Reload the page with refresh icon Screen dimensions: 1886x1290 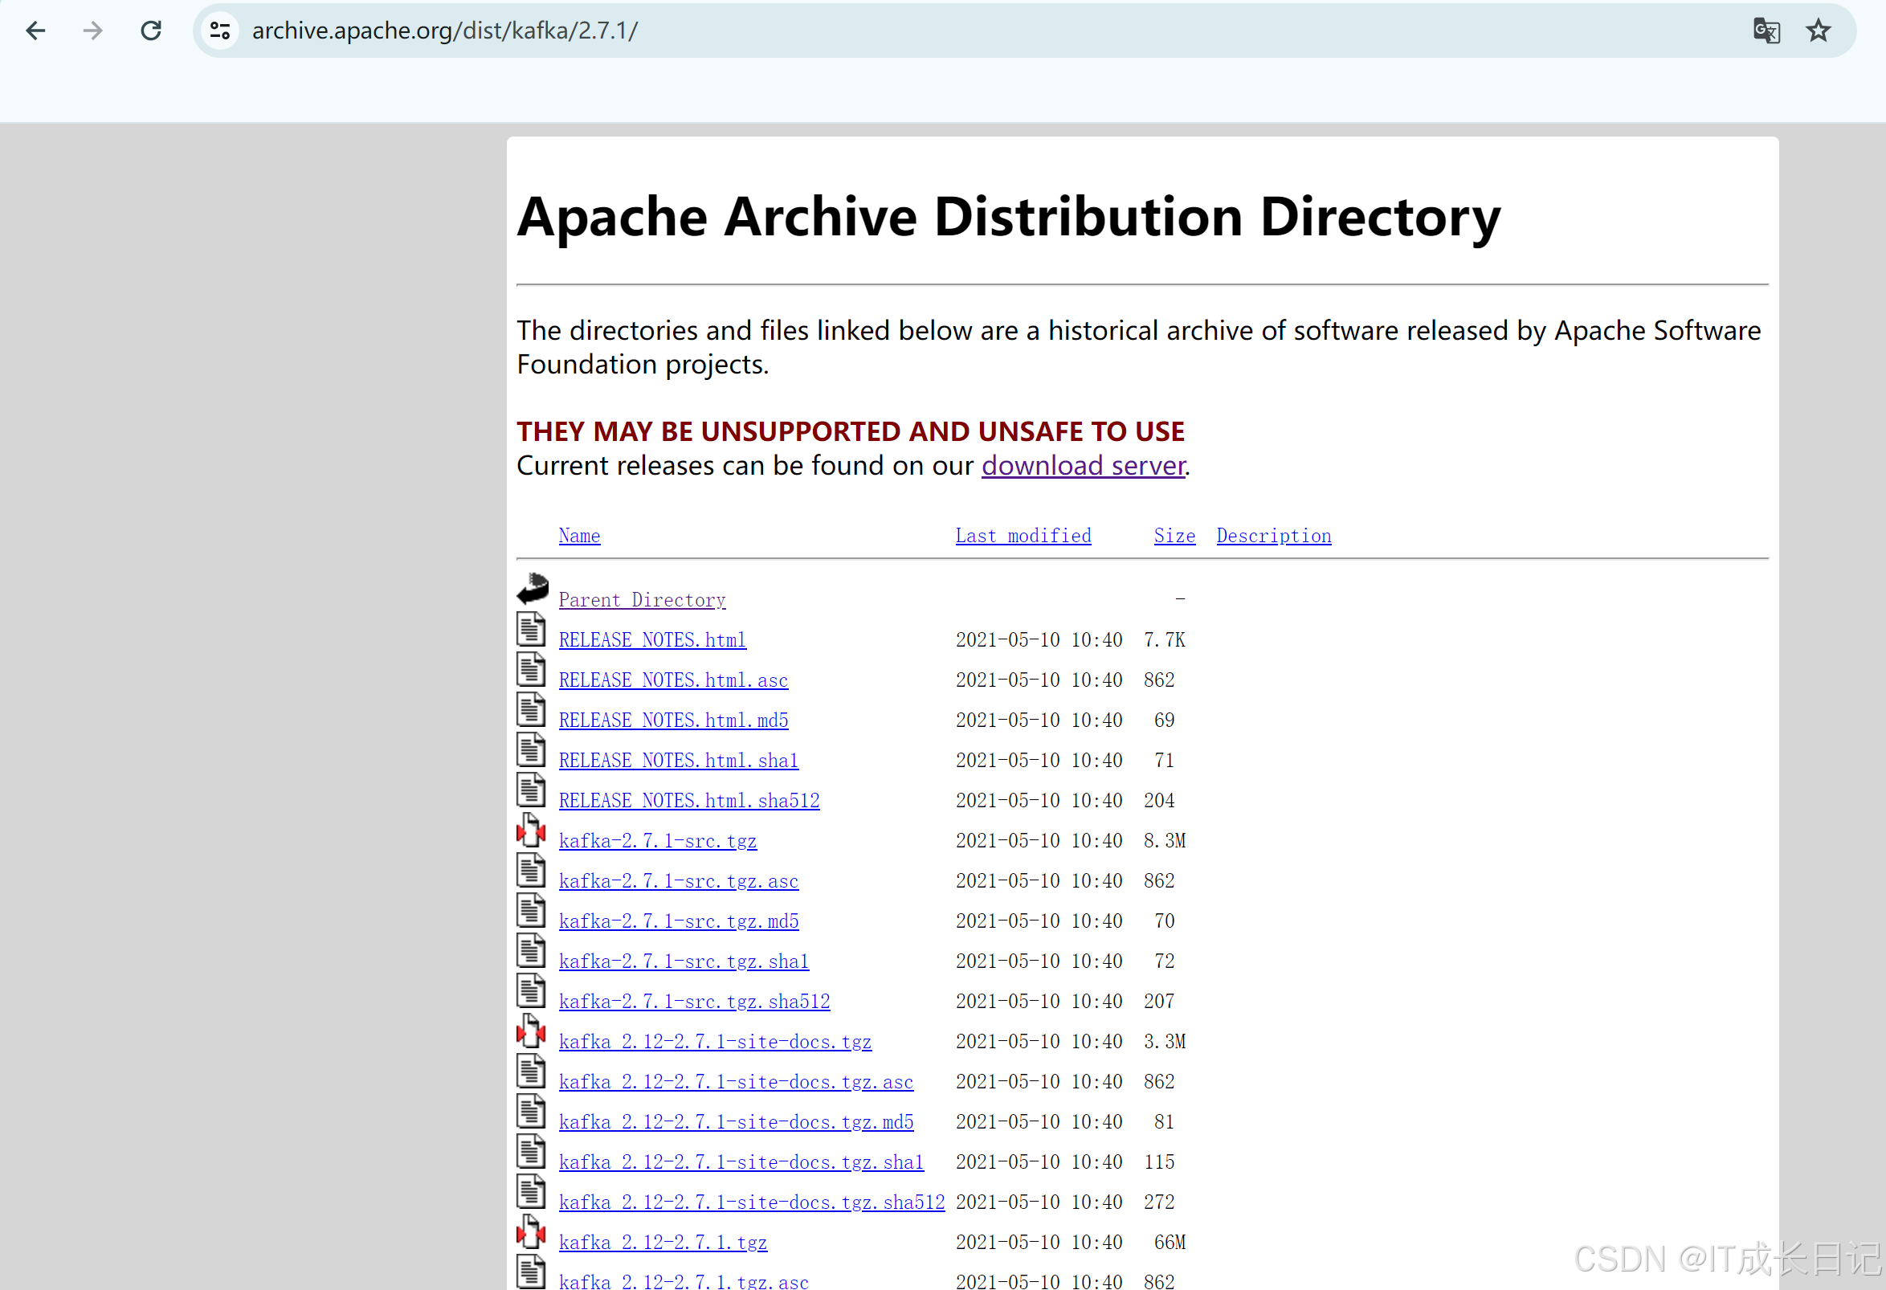151,31
